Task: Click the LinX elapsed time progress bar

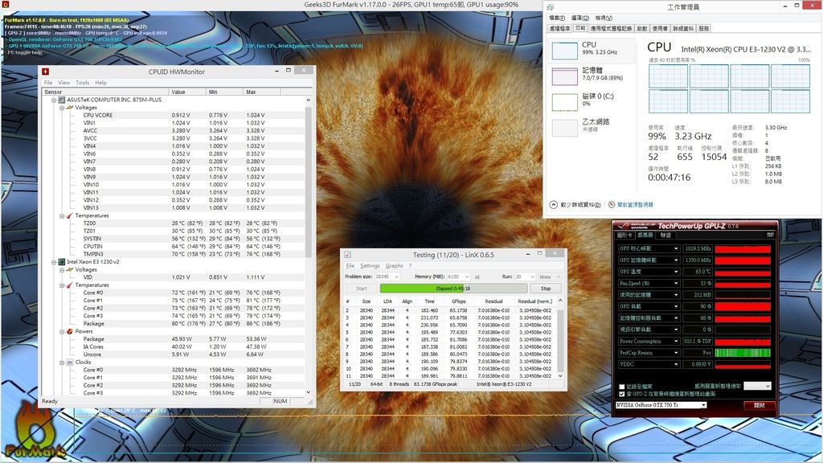Action: click(x=453, y=289)
